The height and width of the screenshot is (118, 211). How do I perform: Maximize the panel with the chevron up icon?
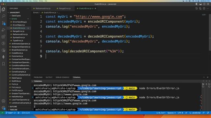[204, 77]
